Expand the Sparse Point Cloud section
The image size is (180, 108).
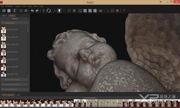pyautogui.click(x=15, y=80)
